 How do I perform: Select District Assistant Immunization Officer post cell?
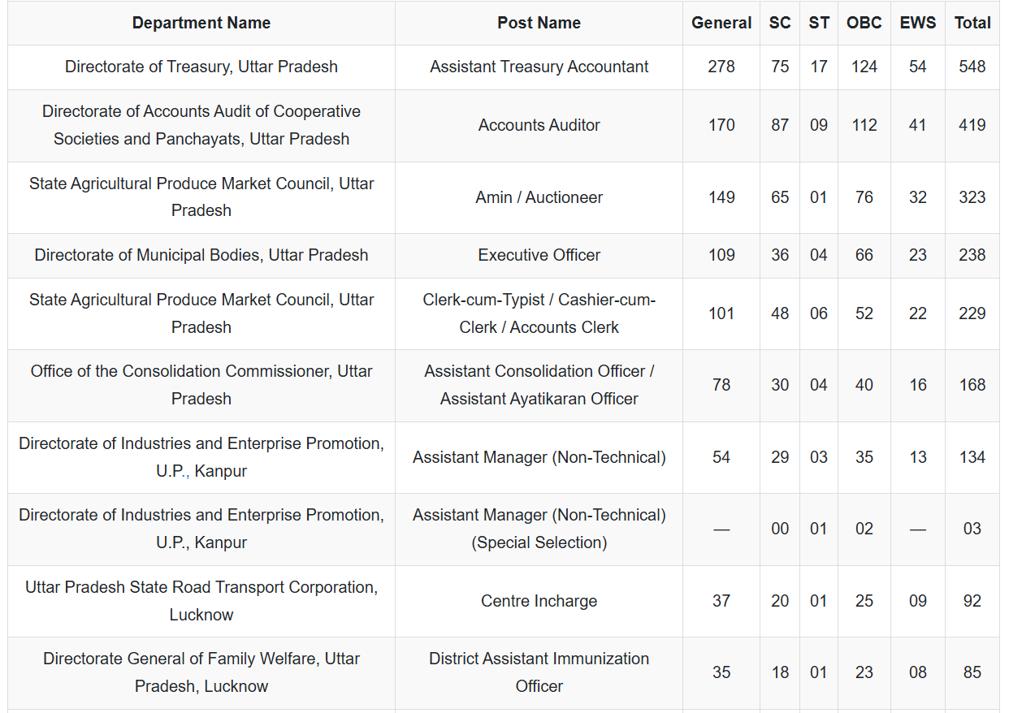[x=539, y=672]
